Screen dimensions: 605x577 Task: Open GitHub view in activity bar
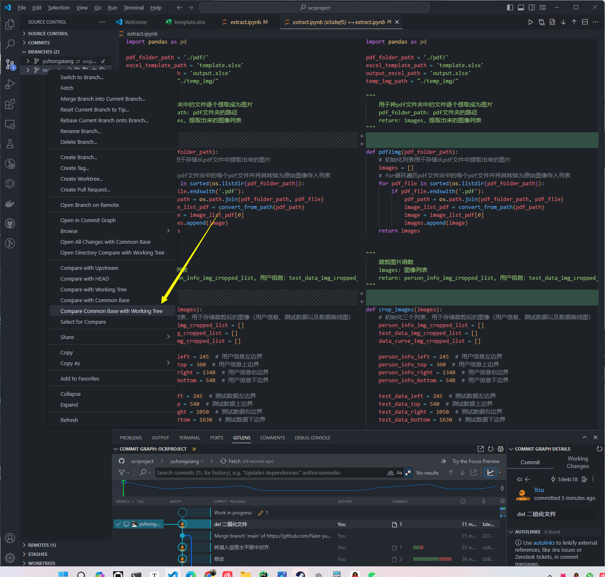pos(10,223)
